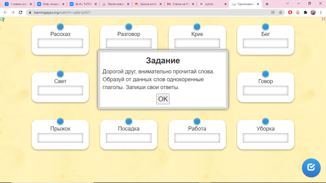Close the 'Лента новос' tab
Viewport: 326px width, 183px height.
point(128,4)
